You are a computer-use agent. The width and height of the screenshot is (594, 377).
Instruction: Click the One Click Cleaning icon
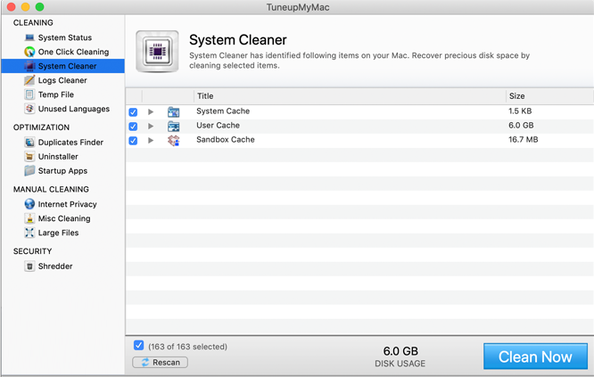click(x=29, y=52)
